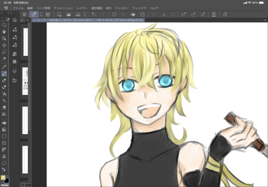Select the Auto select wand tool
This screenshot has height=187, width=268.
point(4,59)
